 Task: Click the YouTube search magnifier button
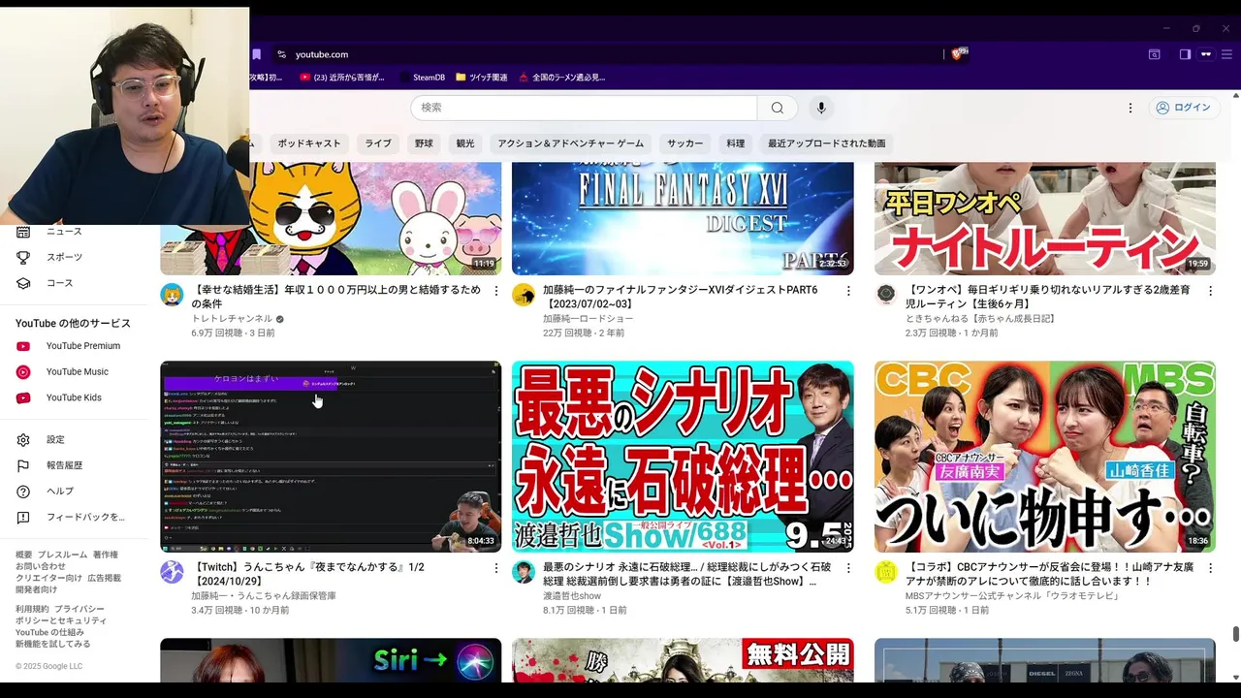(x=777, y=108)
